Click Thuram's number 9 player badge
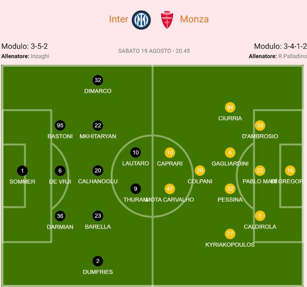 (136, 189)
